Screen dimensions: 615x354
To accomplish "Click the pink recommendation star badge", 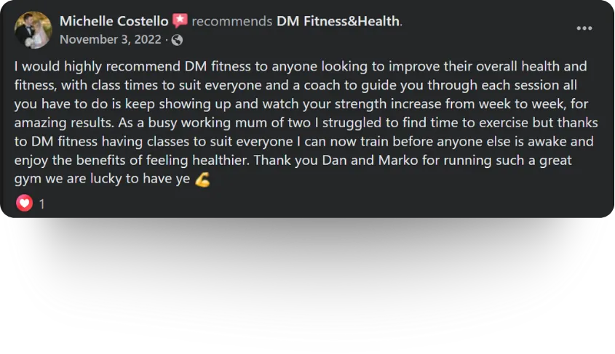I will [x=180, y=21].
